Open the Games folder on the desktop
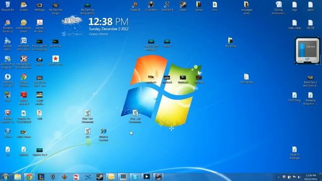Screen dimensions: 322x181 [x=199, y=6]
